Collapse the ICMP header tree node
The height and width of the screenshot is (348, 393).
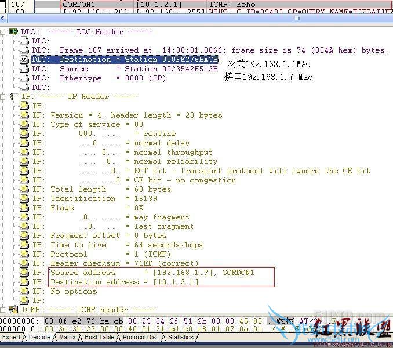tap(3, 310)
